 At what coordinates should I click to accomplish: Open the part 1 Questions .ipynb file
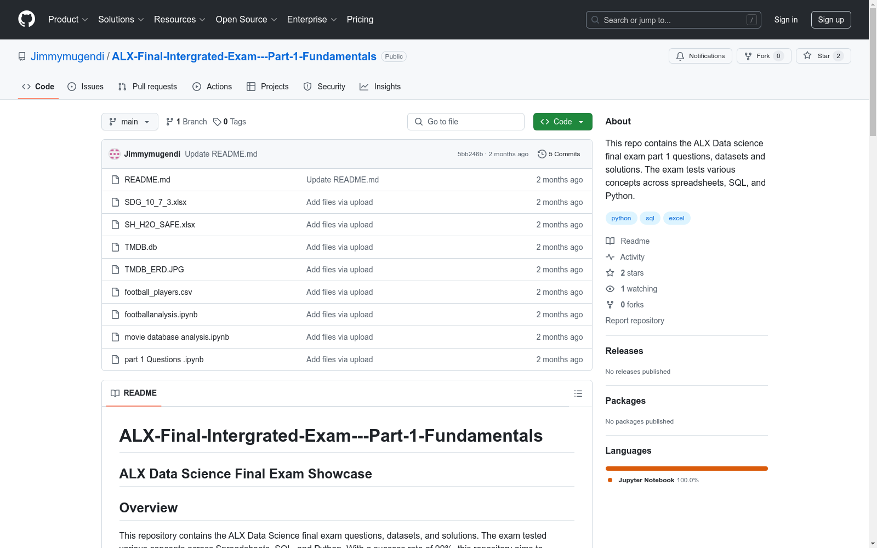click(164, 359)
